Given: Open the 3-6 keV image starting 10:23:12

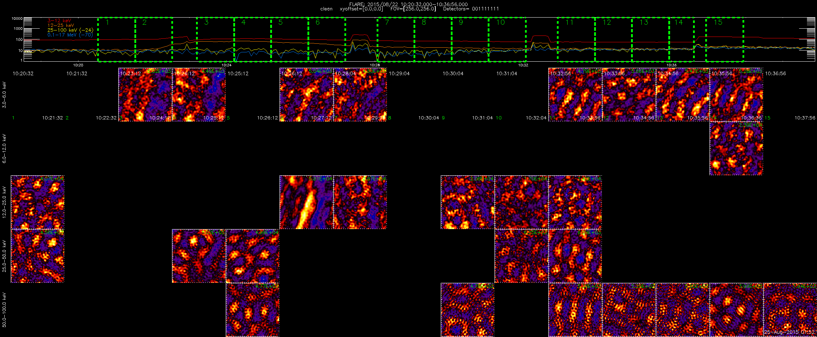Looking at the screenshot, I should point(145,95).
